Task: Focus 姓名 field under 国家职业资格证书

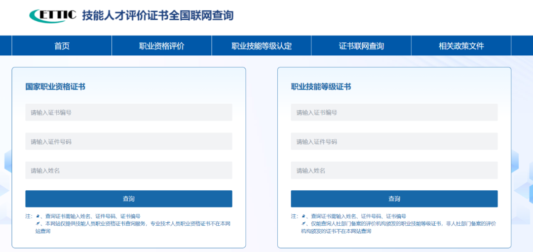Action: pyautogui.click(x=128, y=170)
